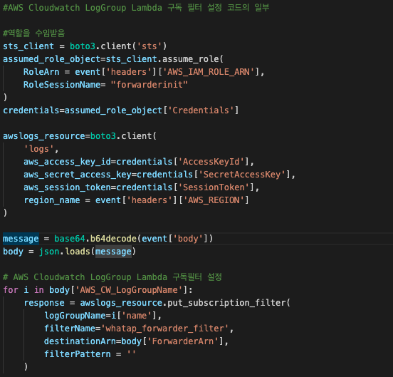This screenshot has height=377, width=393.
Task: Click the 'region_name' keyword argument
Action: click(x=52, y=200)
